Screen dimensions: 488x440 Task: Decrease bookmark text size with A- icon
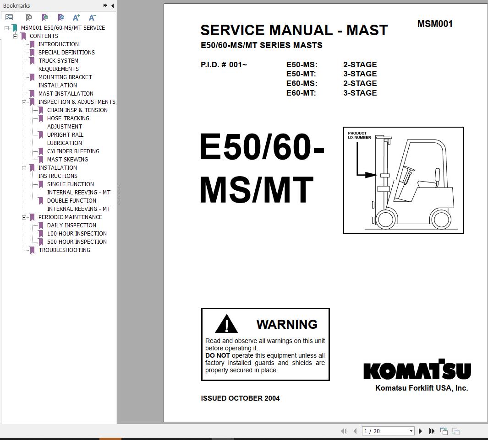pyautogui.click(x=92, y=17)
